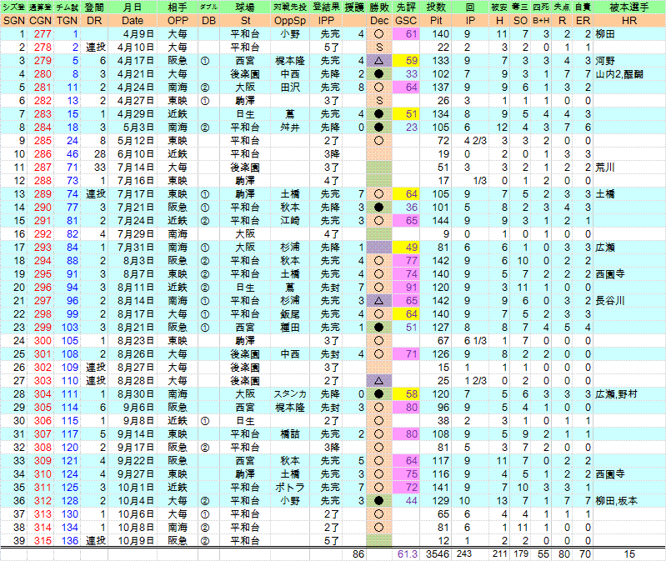Click the OPP column header
666x561 pixels.
pos(178,21)
